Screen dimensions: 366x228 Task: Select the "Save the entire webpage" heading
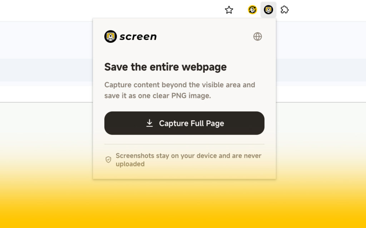pyautogui.click(x=165, y=67)
